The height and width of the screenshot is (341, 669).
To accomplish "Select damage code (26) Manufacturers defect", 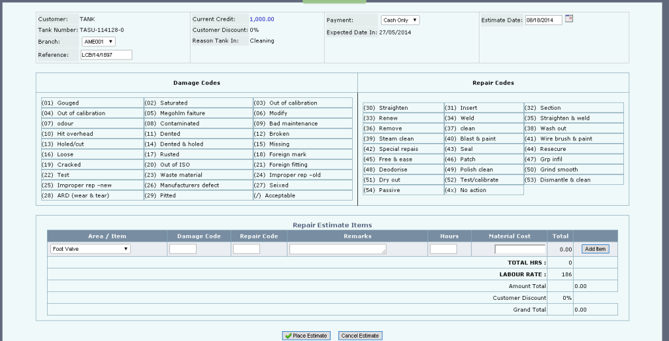I will pyautogui.click(x=199, y=185).
